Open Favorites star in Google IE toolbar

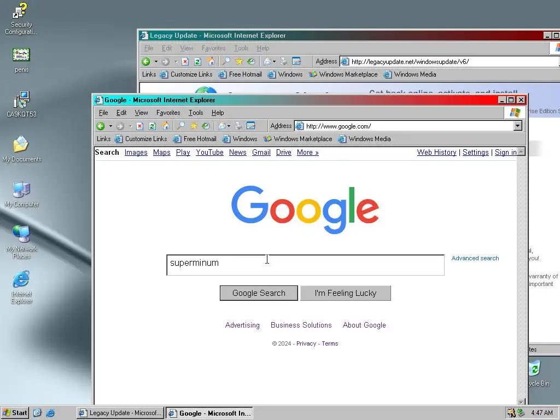pos(194,126)
